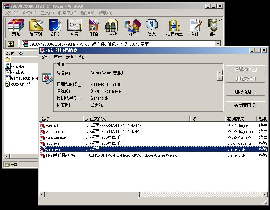Screen dimensions: 270x210
Task: Click the Test (测试) toolbar icon
Action: tap(55, 27)
